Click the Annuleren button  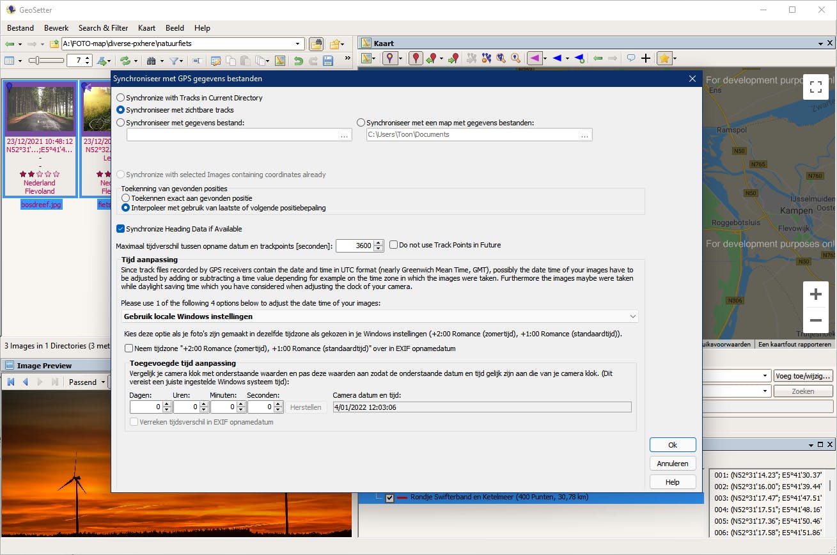[673, 464]
